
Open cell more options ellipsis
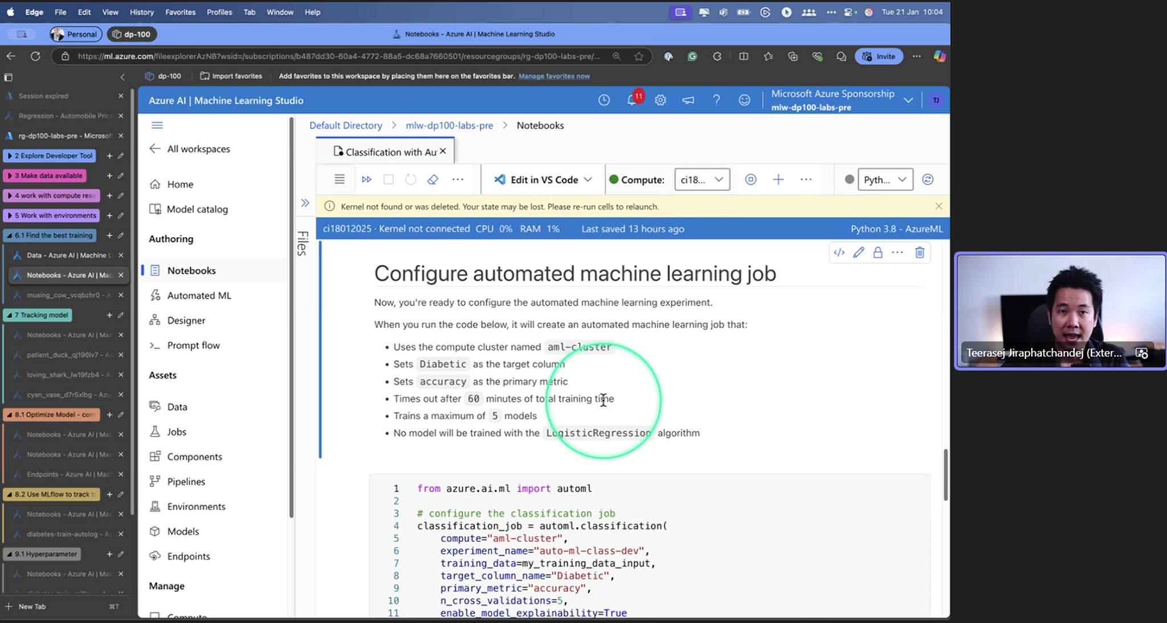897,252
